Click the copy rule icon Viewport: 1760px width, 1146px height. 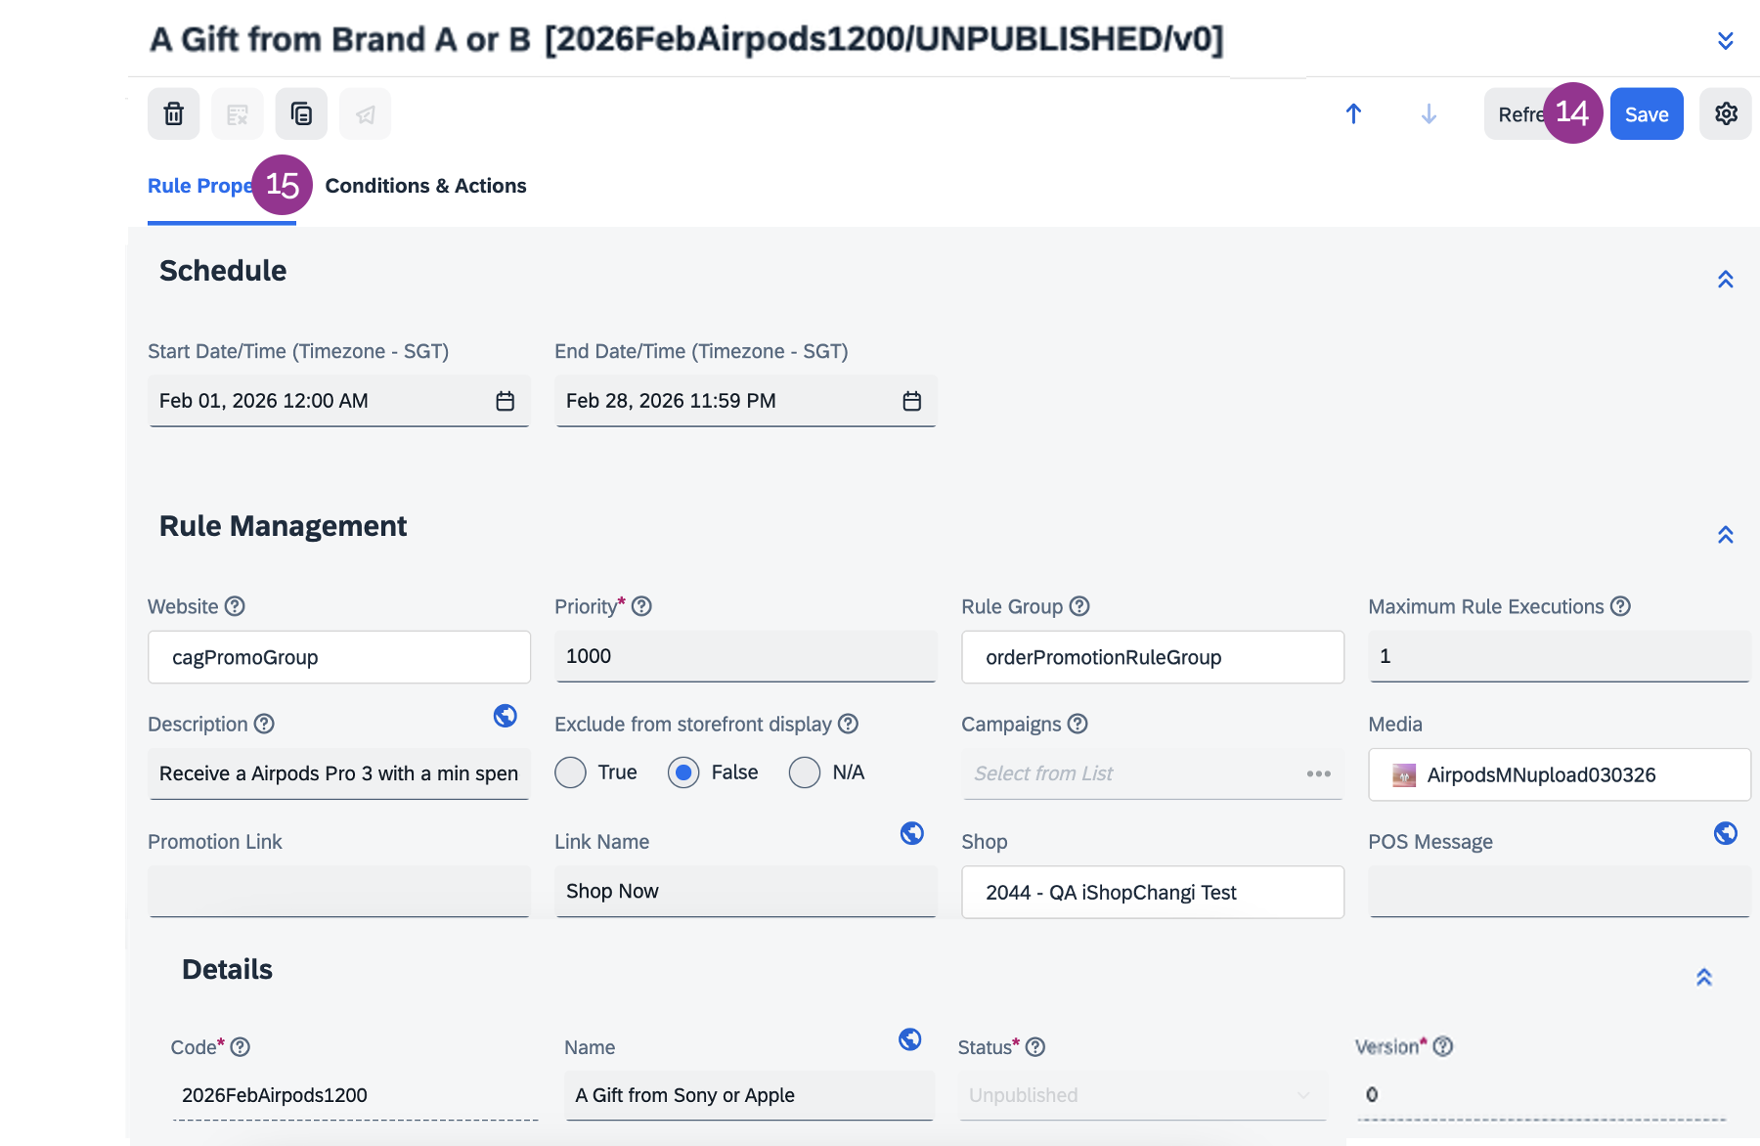point(301,114)
